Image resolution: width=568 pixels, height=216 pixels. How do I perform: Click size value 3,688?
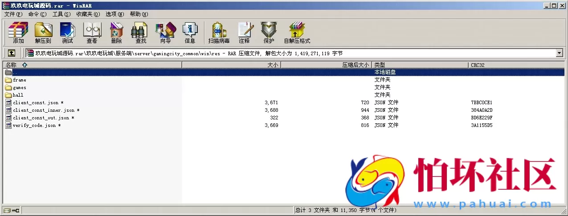(271, 110)
